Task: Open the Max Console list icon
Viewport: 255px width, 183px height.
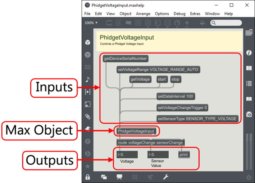Action: (x=249, y=84)
